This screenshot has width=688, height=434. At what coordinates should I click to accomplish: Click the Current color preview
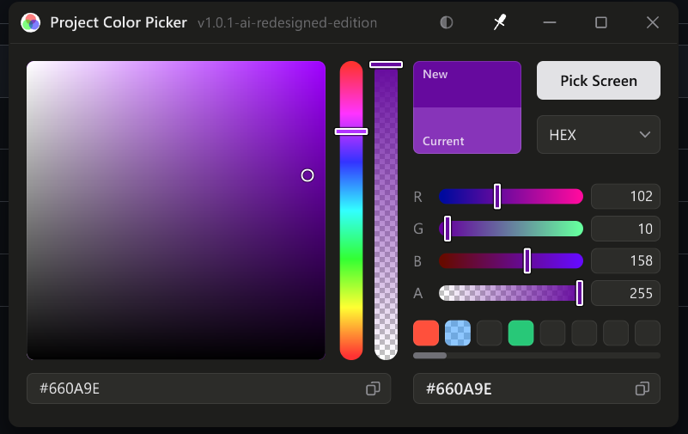coord(467,131)
